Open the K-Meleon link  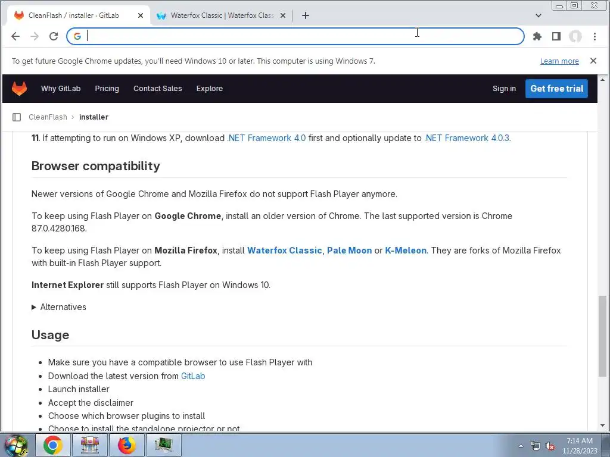point(406,251)
